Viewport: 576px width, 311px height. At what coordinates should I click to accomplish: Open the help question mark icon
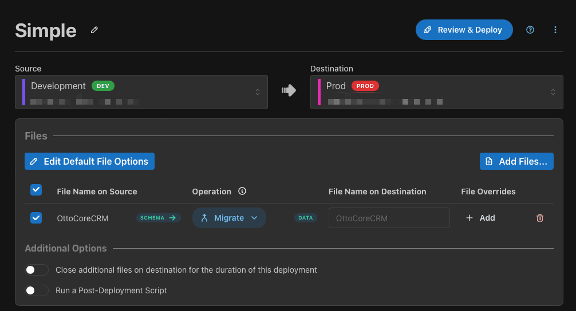coord(530,30)
